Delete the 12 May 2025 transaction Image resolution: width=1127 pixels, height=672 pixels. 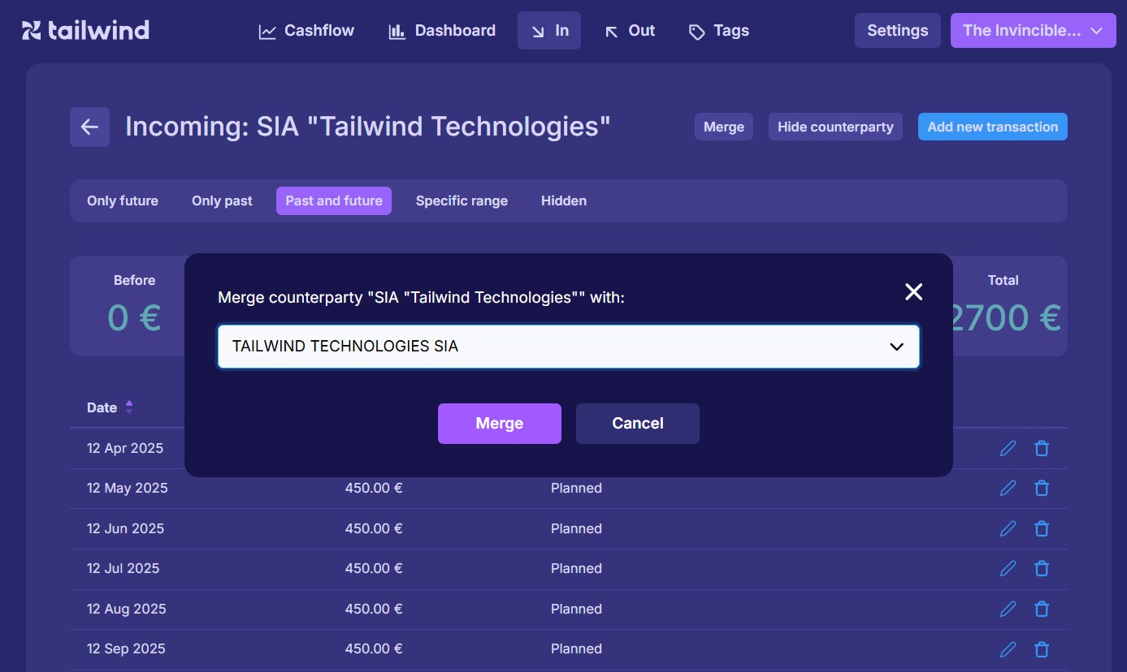click(x=1042, y=488)
